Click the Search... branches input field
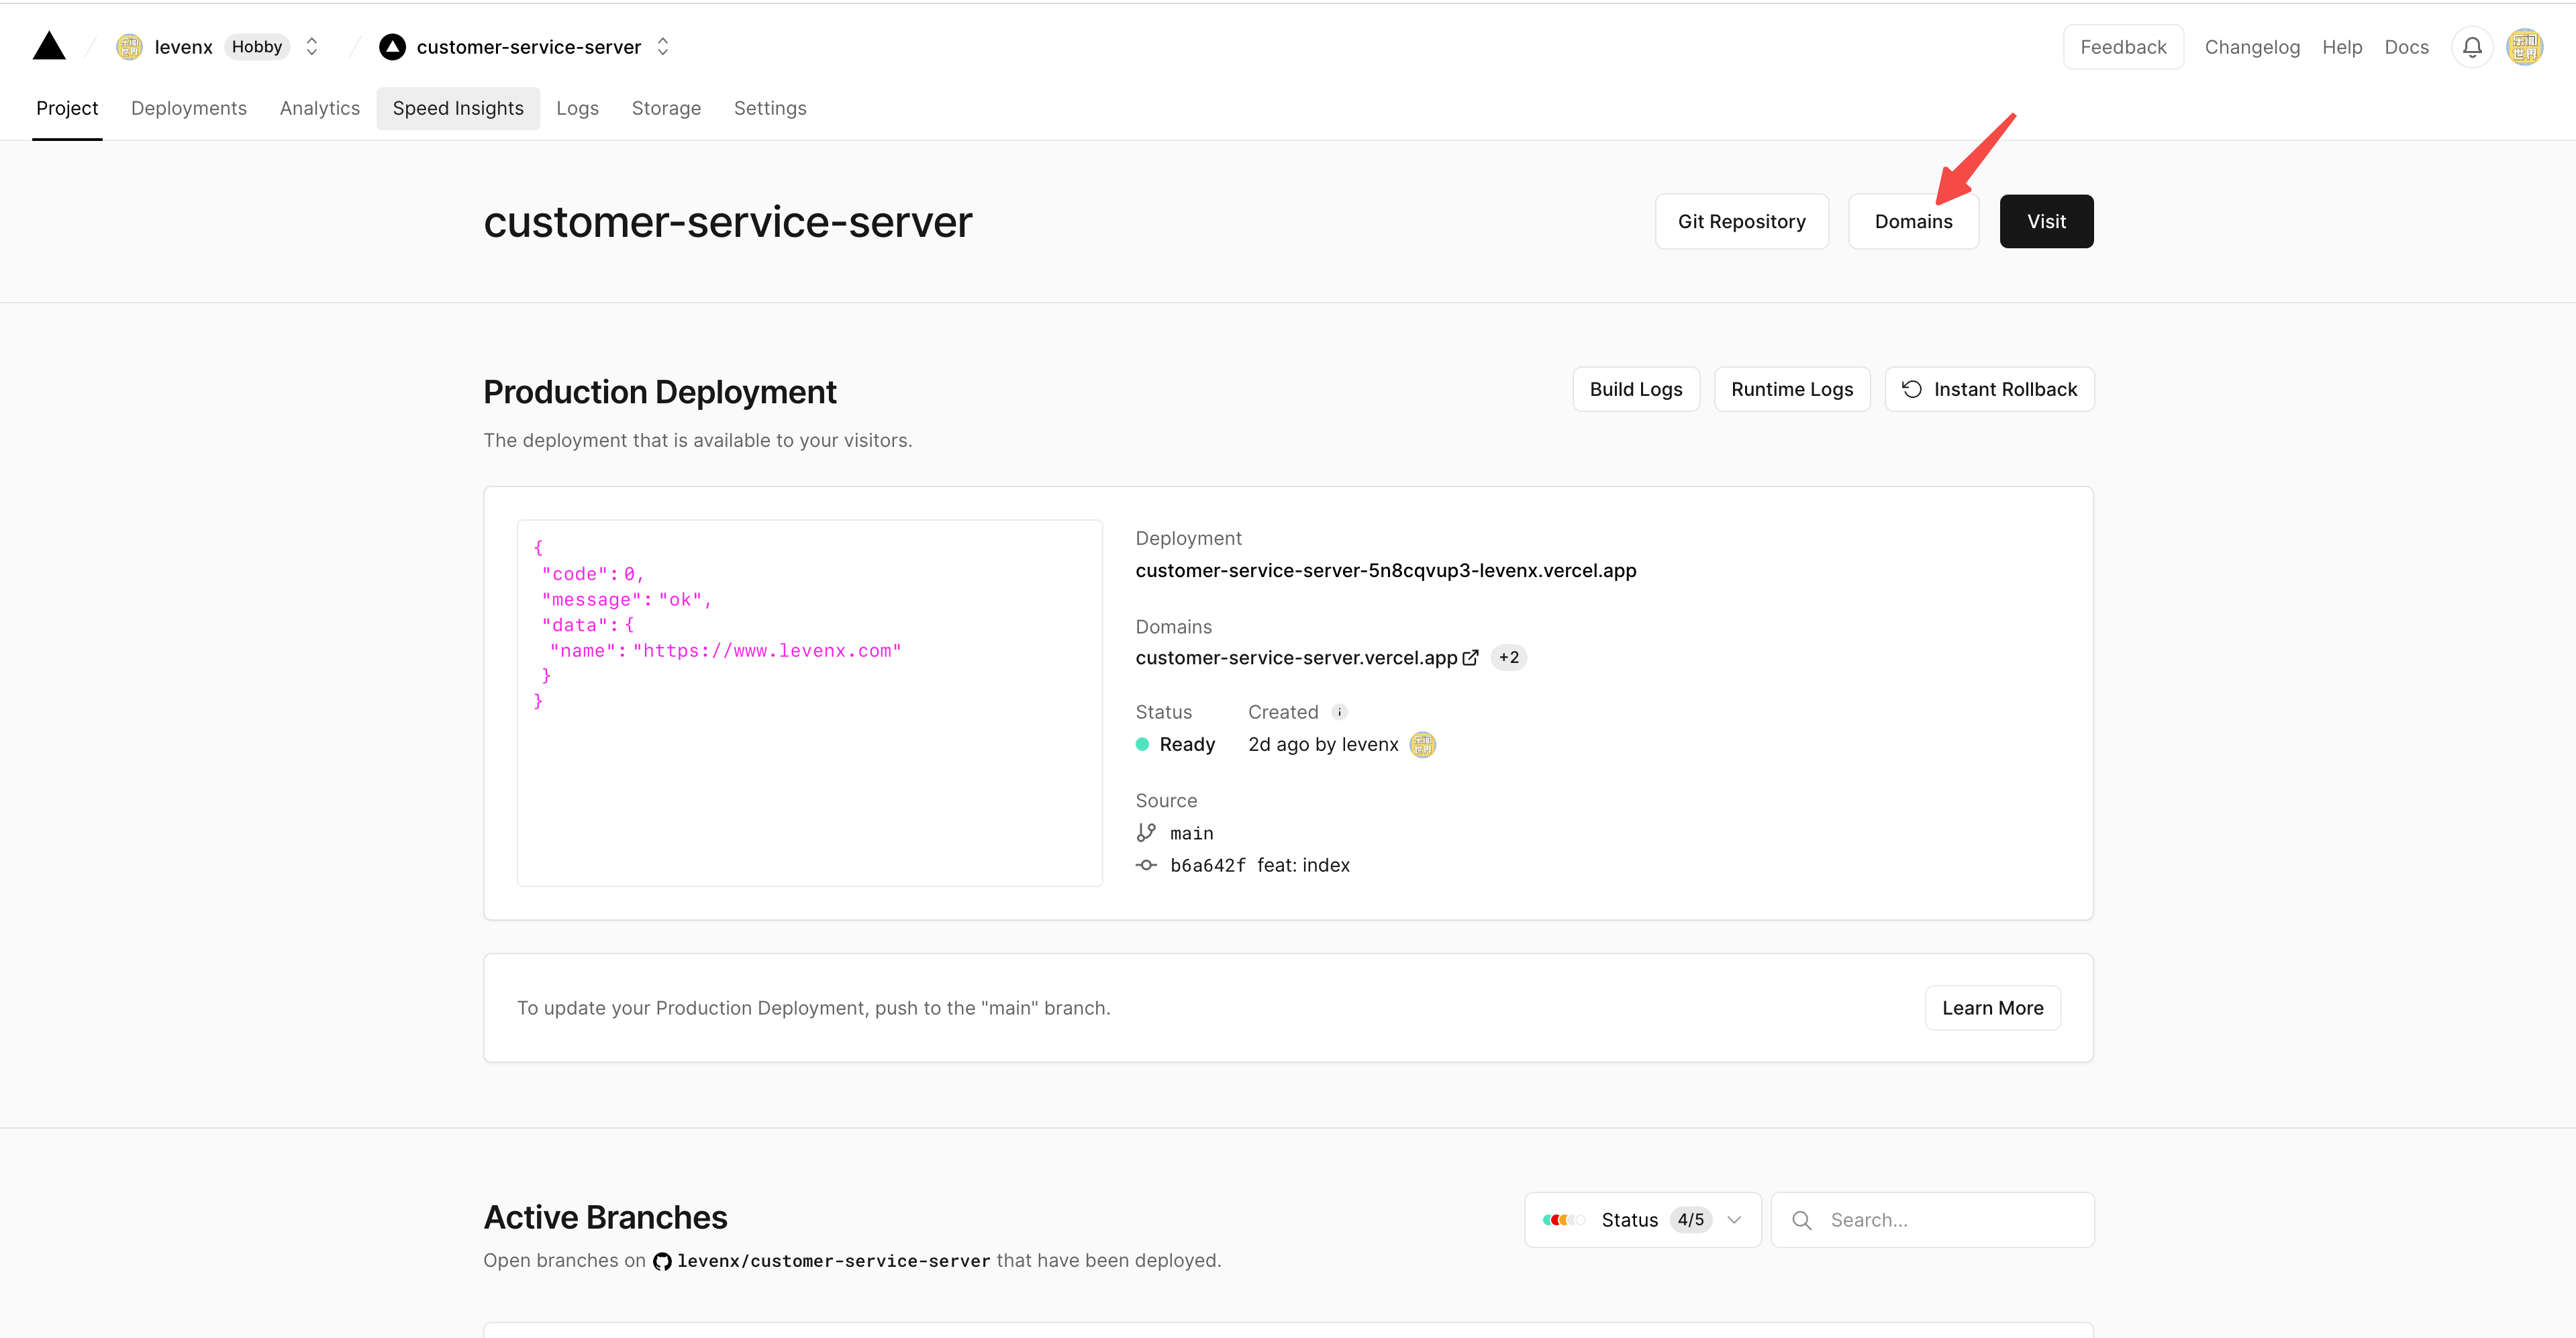Viewport: 2576px width, 1338px height. [1932, 1219]
